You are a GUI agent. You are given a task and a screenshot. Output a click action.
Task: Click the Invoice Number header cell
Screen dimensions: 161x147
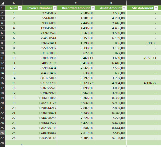coord(40,8)
